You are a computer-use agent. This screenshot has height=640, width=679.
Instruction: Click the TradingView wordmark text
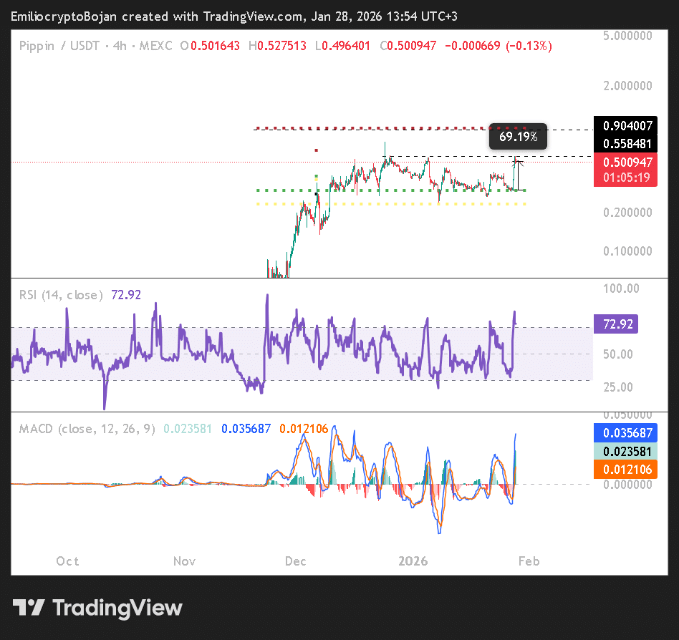point(118,609)
